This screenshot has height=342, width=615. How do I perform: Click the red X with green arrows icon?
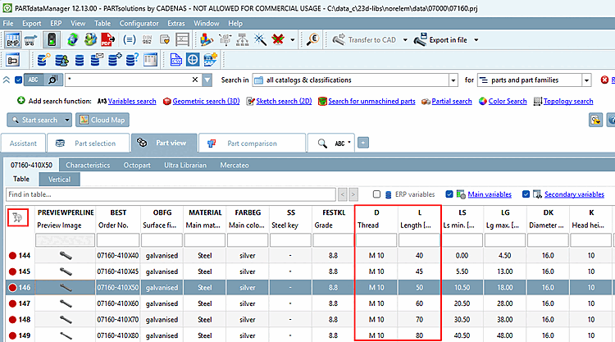(x=278, y=39)
